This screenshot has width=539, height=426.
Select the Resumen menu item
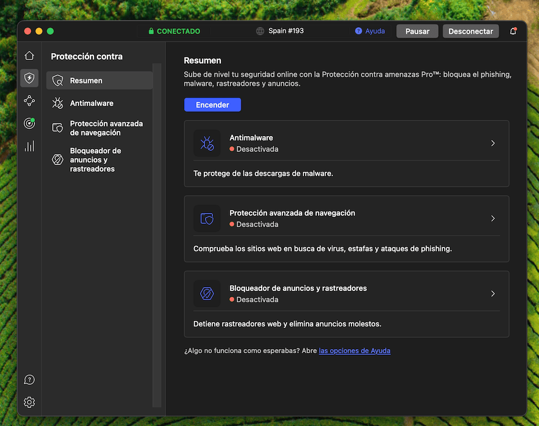(99, 80)
